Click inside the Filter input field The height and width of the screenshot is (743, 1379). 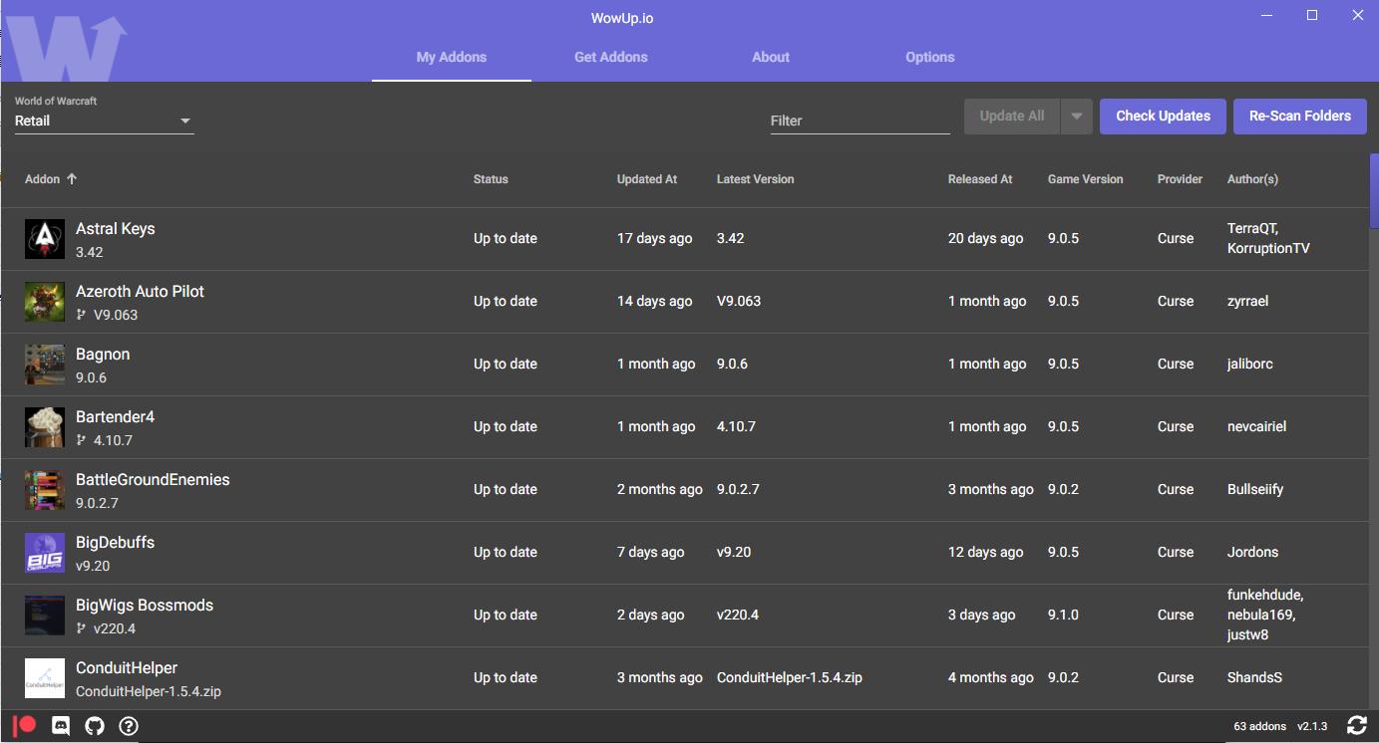(860, 120)
